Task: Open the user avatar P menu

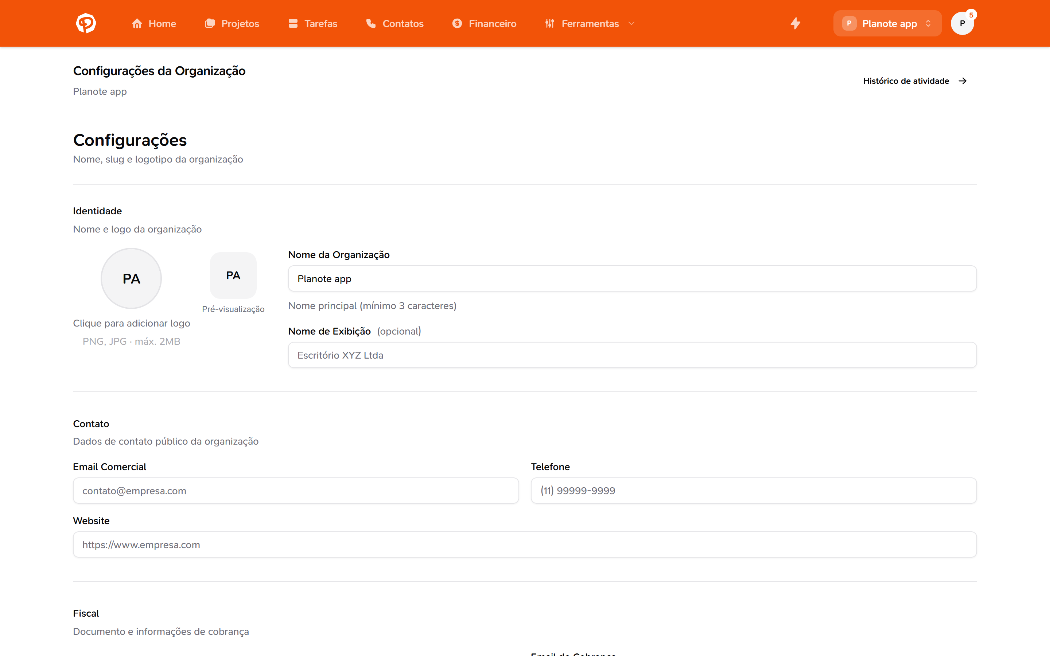Action: coord(962,24)
